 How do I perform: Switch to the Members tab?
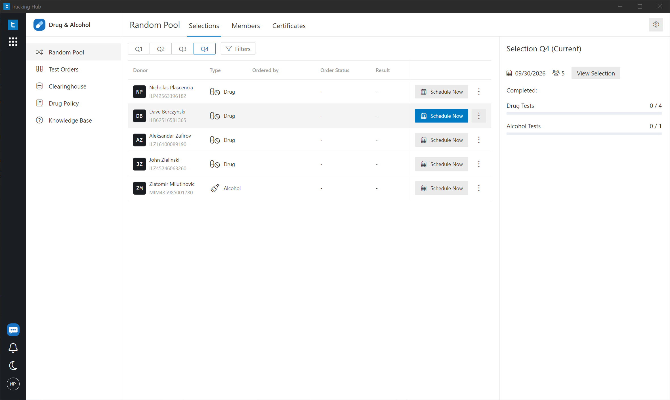click(x=246, y=26)
